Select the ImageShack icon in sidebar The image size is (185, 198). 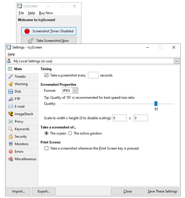tap(10, 114)
